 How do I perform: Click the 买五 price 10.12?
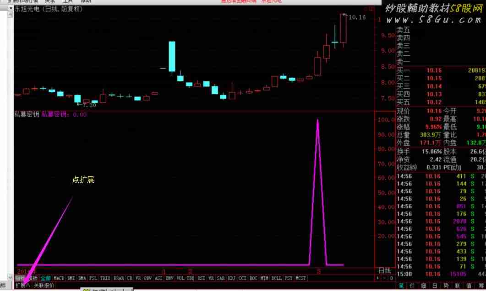pyautogui.click(x=434, y=102)
